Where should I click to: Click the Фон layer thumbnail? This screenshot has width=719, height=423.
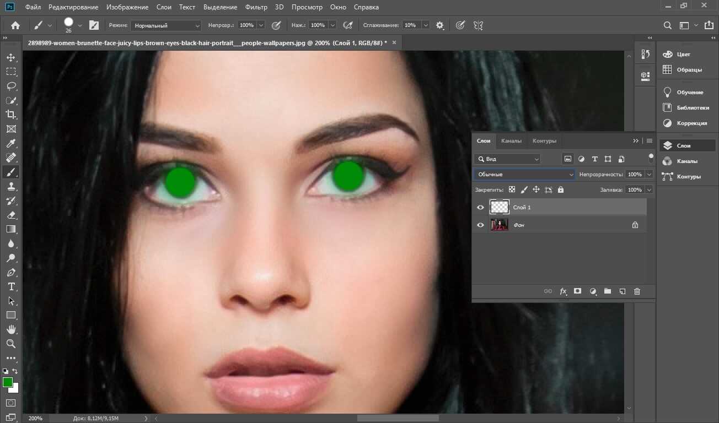pyautogui.click(x=499, y=225)
